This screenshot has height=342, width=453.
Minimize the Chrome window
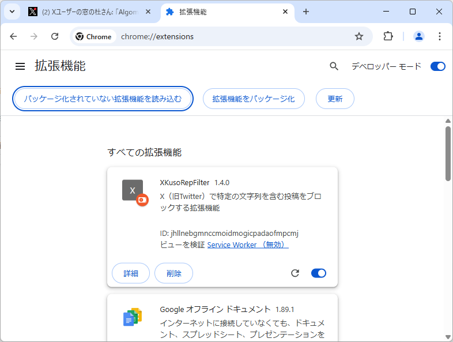click(386, 12)
